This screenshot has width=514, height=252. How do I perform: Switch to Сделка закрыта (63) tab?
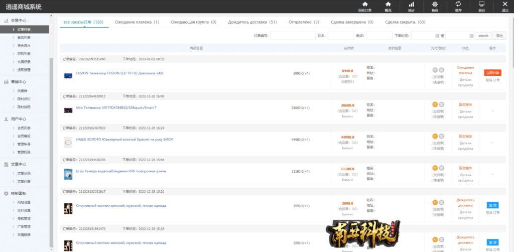tap(405, 22)
